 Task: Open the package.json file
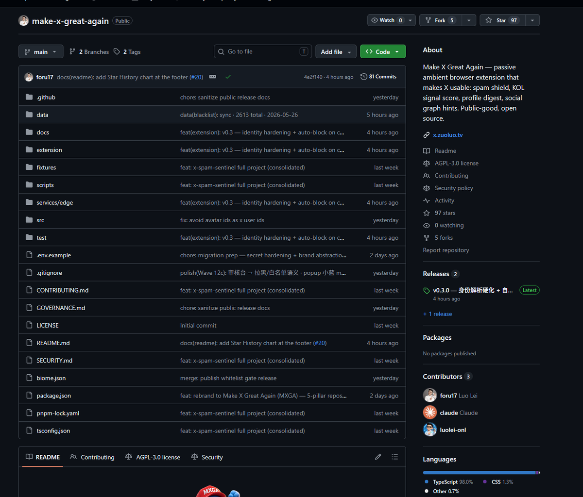point(53,396)
